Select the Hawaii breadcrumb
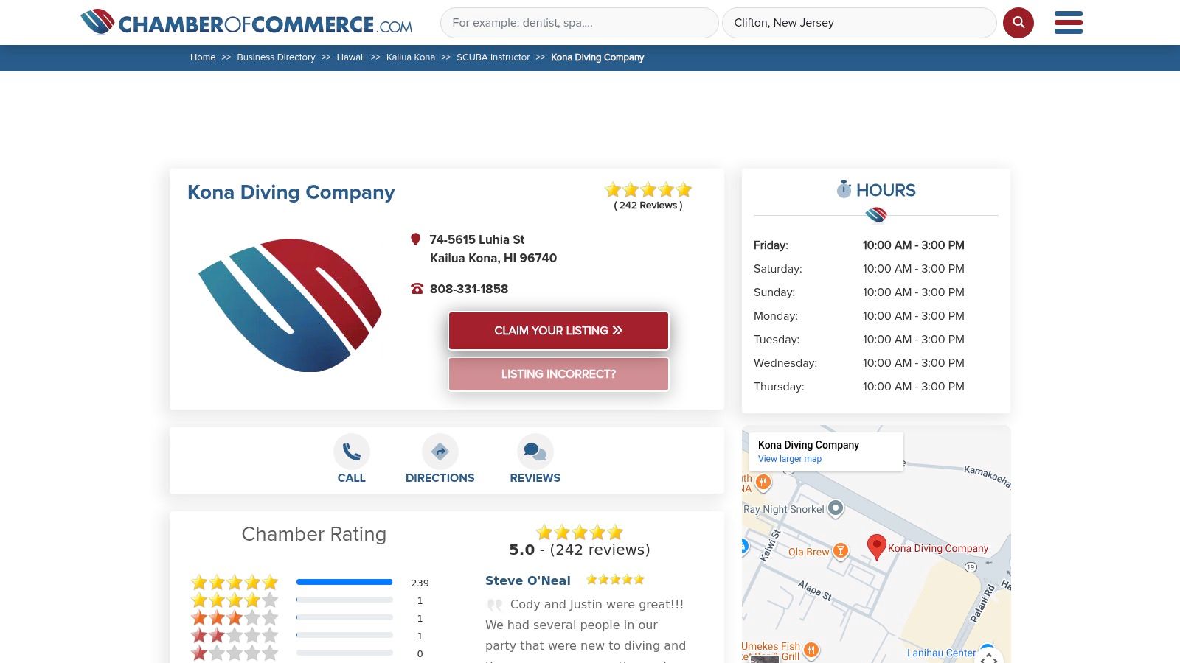 [351, 57]
